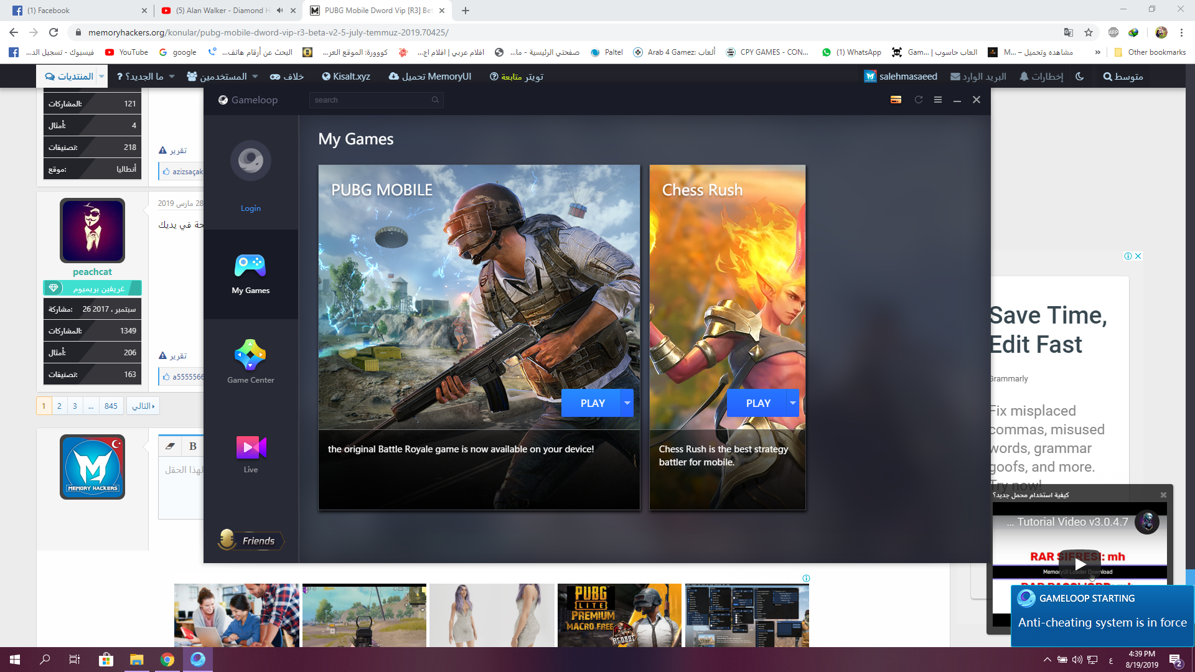Open the notifications bell إخطارات
1195x672 pixels.
1041,77
